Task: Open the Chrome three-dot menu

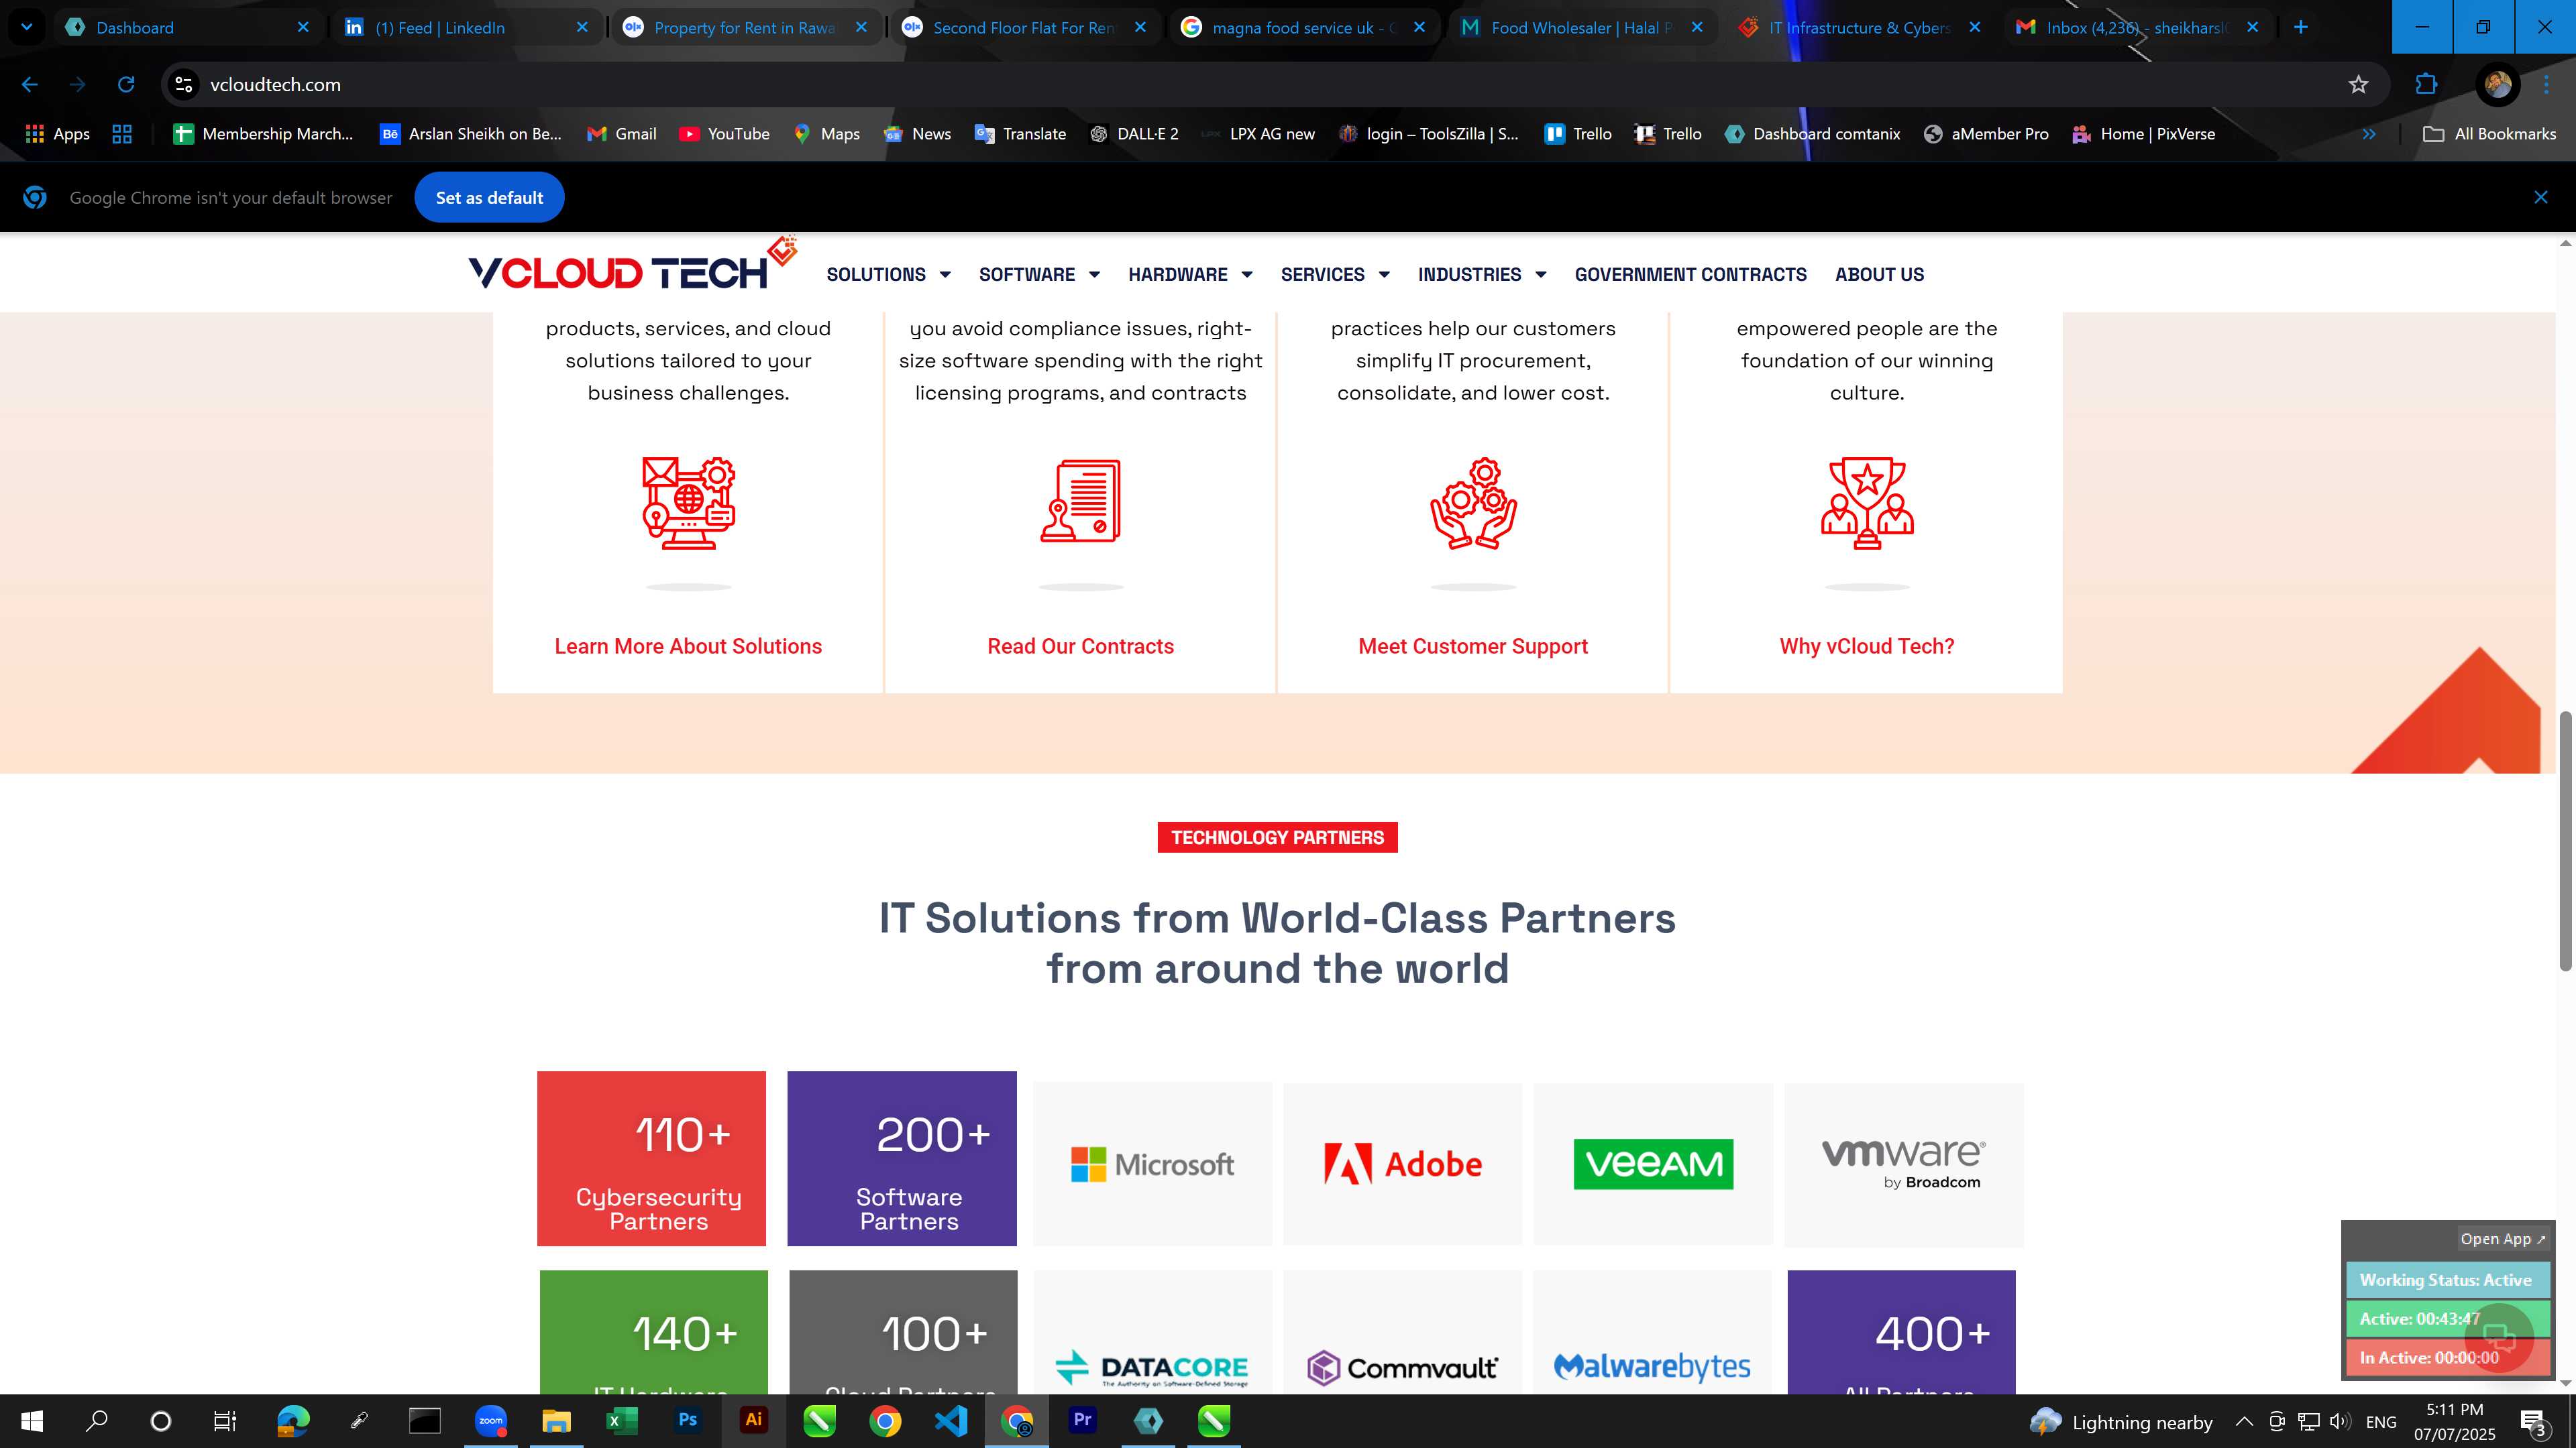Action: click(2546, 85)
